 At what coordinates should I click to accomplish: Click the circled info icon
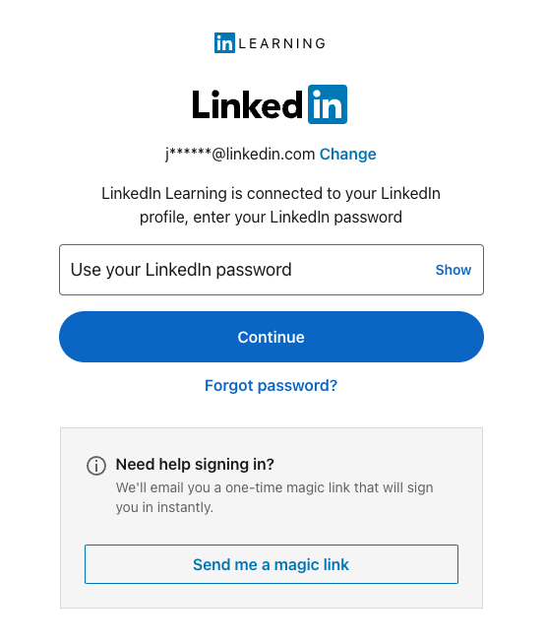point(96,466)
